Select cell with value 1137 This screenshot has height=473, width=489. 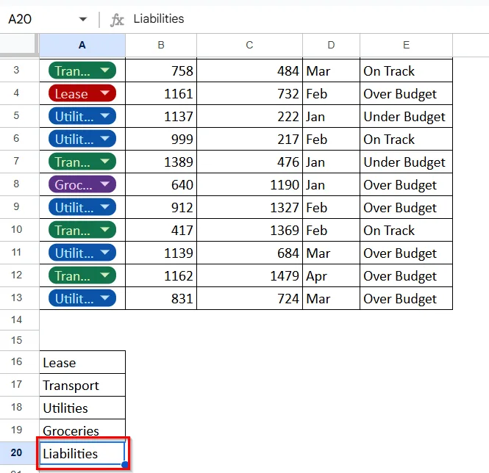161,116
